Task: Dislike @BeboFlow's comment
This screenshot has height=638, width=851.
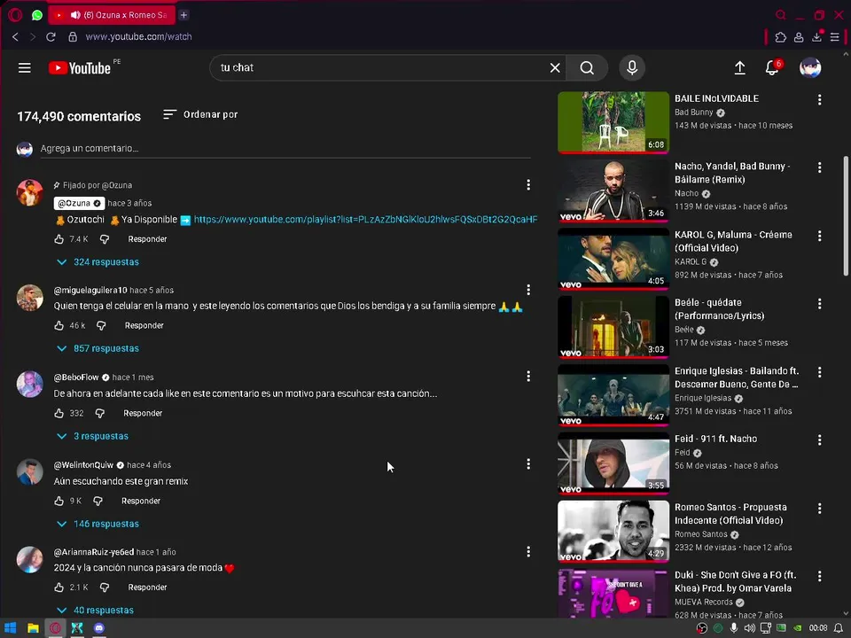Action: tap(100, 413)
